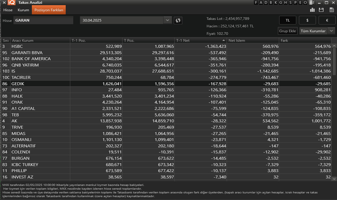Image resolution: width=337 pixels, height=200 pixels.
Task: Click the Hisse input field containing GARAN
Action: coord(43,20)
